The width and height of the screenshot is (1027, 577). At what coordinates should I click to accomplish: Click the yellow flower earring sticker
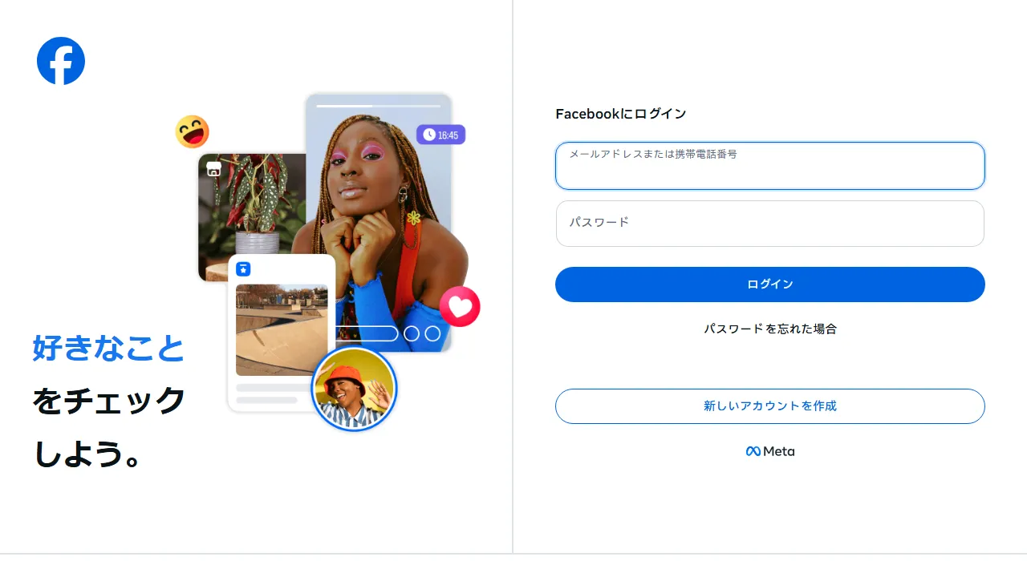[x=413, y=217]
